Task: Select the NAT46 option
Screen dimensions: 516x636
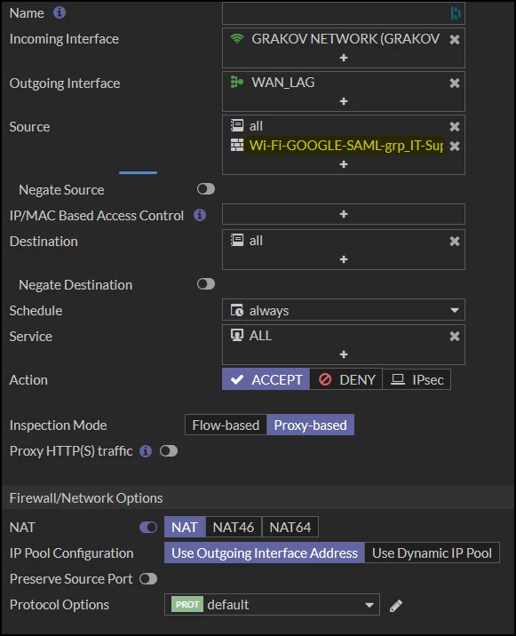Action: click(x=234, y=527)
